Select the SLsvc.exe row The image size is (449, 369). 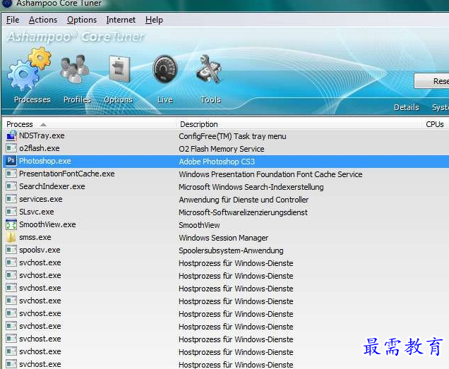pyautogui.click(x=226, y=212)
